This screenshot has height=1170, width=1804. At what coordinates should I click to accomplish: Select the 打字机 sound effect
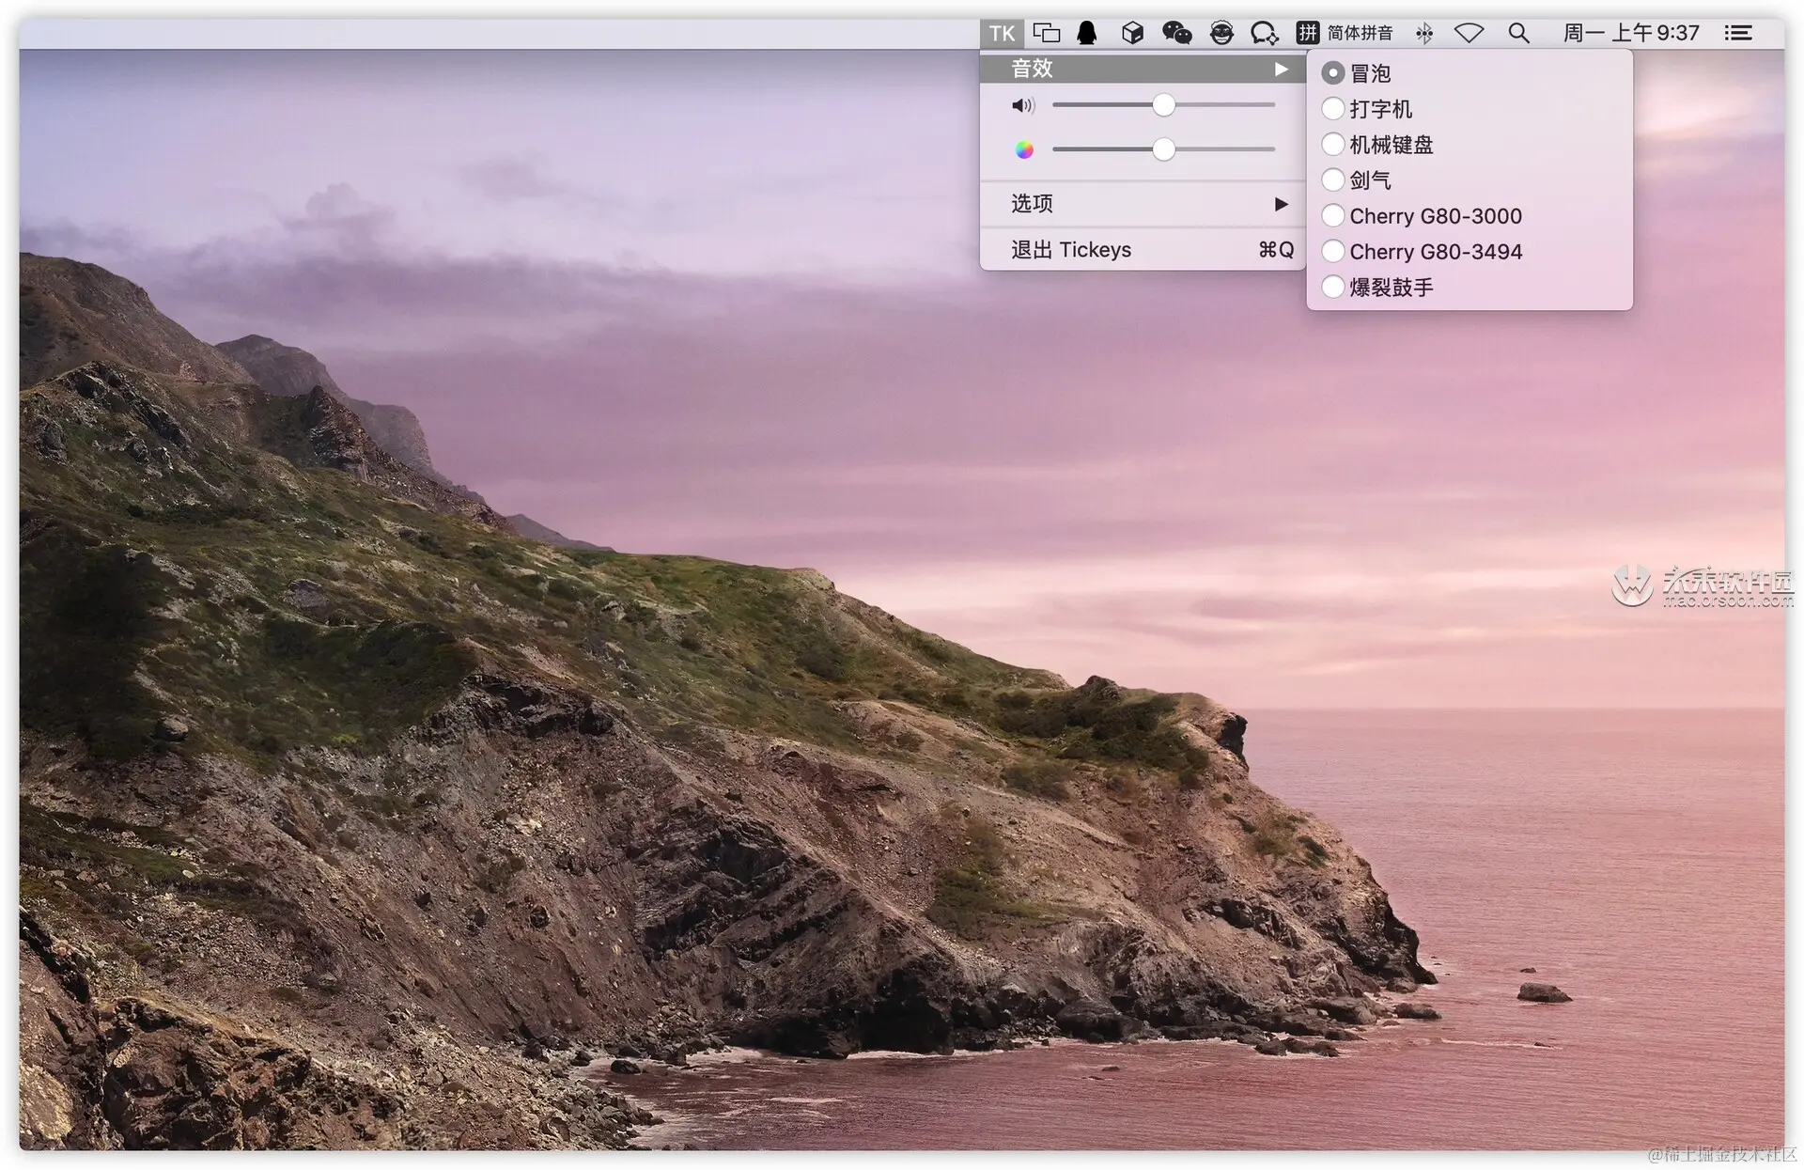point(1379,109)
